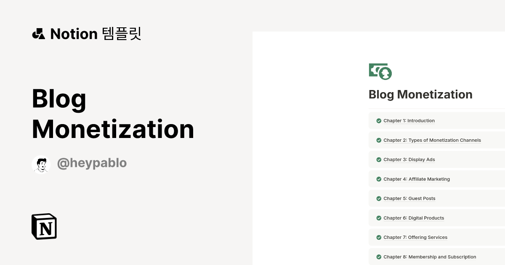Click the check icon beside Chapter 7
The image size is (505, 265).
click(379, 238)
